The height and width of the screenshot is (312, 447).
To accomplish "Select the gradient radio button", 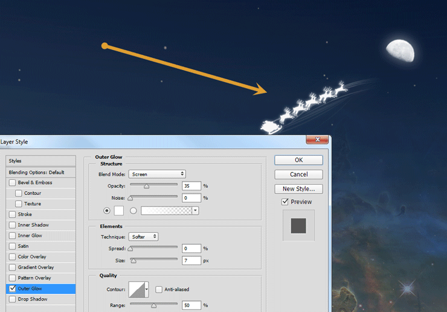I will point(133,211).
